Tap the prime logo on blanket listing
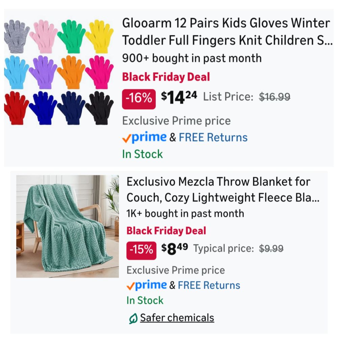The image size is (338, 338). click(147, 285)
